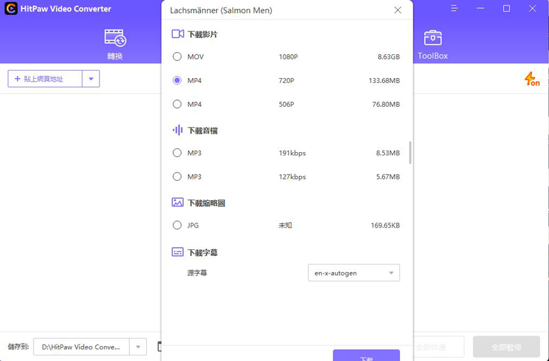Click the 5.67MB audio size text

[388, 177]
